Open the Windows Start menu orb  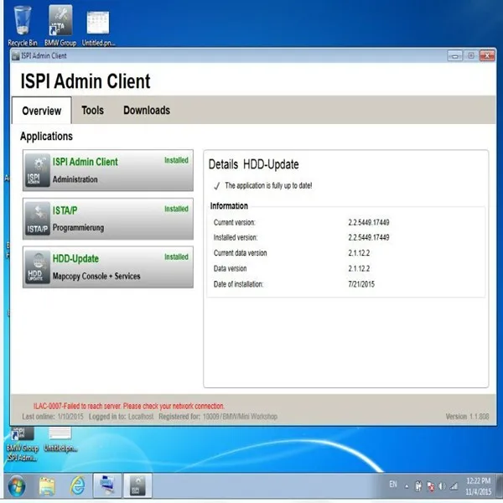17,486
